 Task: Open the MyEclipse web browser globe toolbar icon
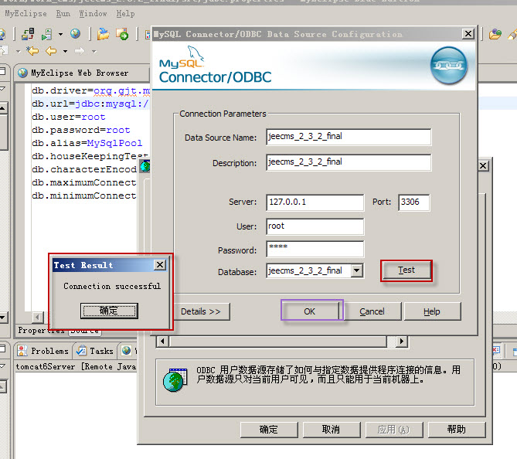click(75, 34)
